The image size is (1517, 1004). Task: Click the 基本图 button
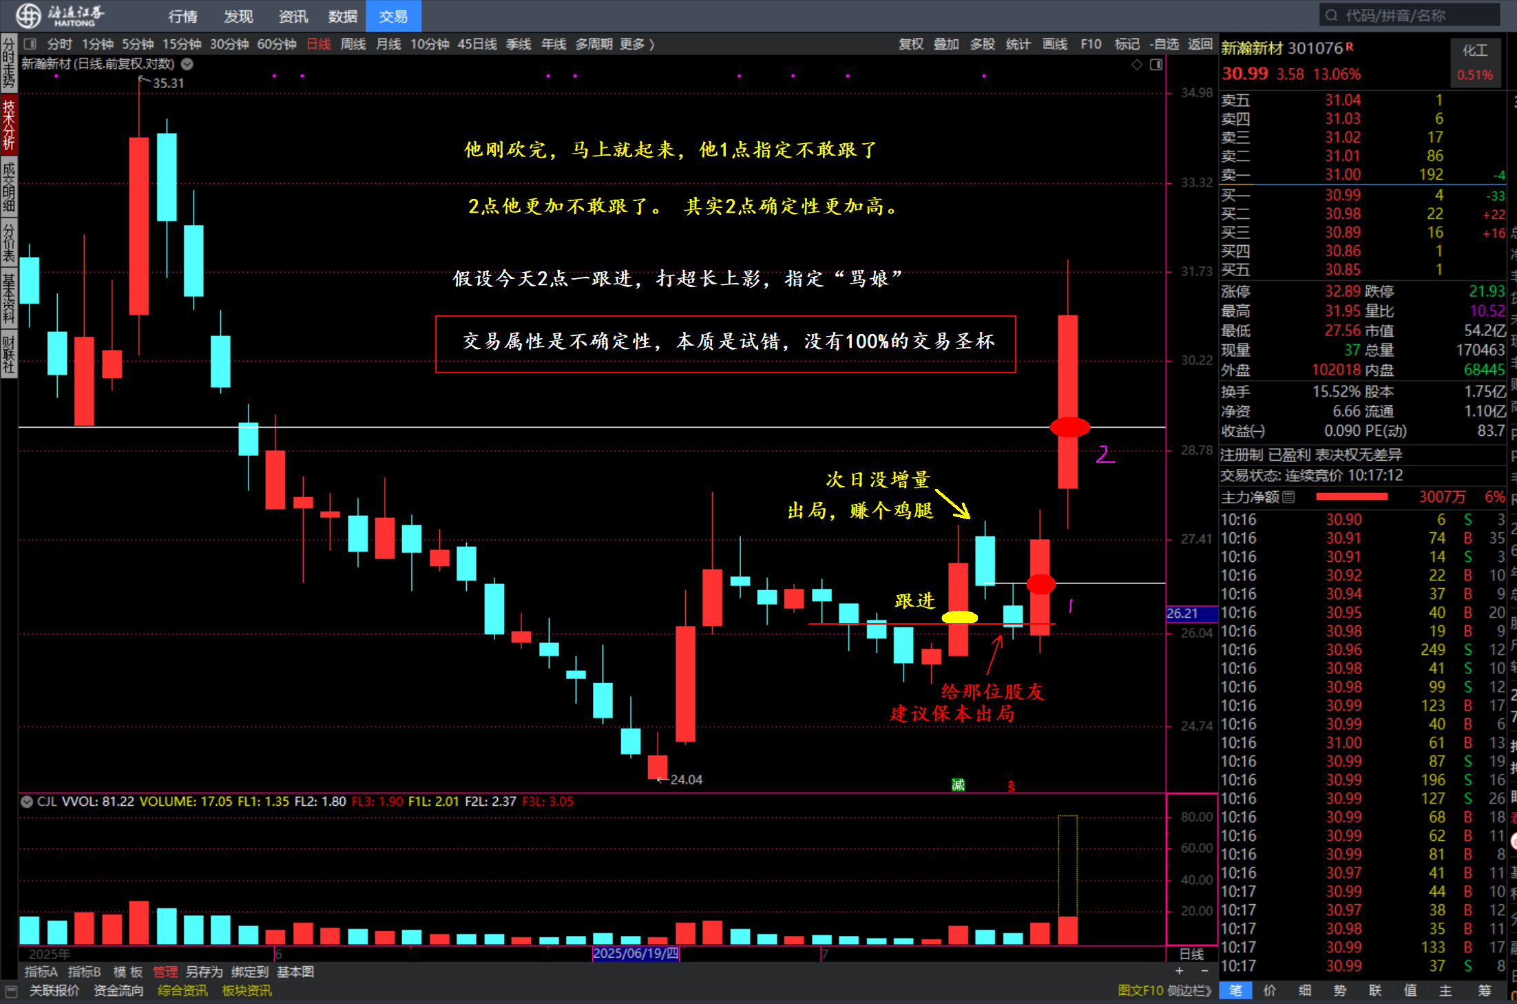click(295, 972)
